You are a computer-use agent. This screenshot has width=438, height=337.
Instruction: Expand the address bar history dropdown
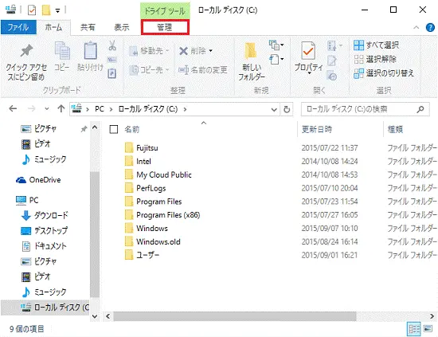click(x=274, y=109)
